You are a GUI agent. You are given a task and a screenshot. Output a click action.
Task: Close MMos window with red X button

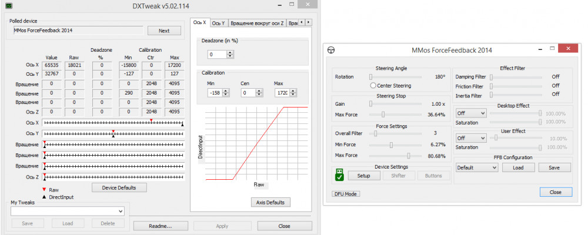[567, 49]
